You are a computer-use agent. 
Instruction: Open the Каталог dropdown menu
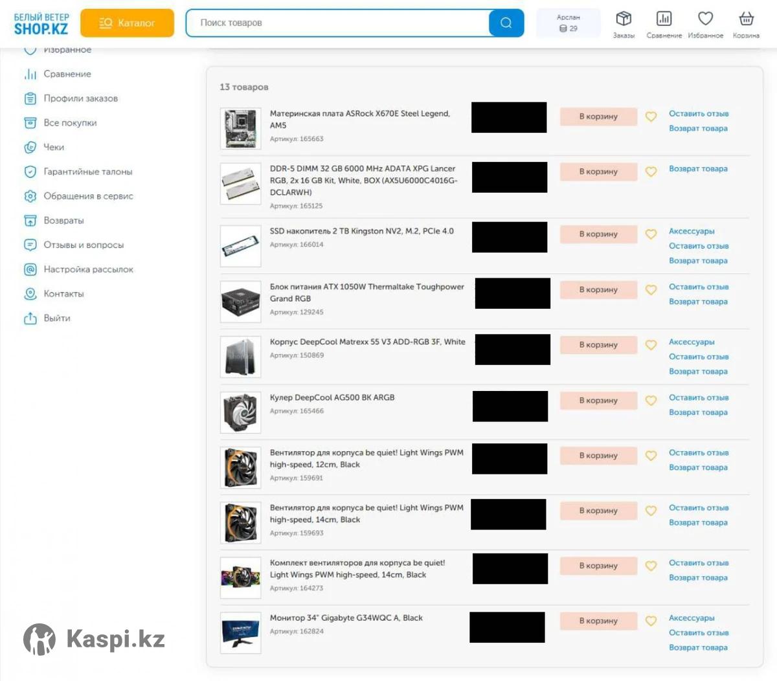128,23
